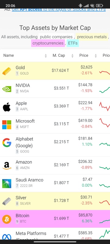Tap the Saudi Aramco logo

point(7,184)
